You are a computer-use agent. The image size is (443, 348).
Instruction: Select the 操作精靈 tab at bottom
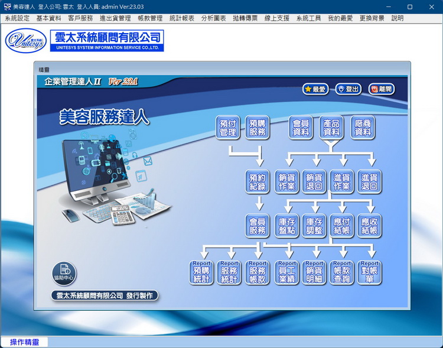(x=25, y=342)
